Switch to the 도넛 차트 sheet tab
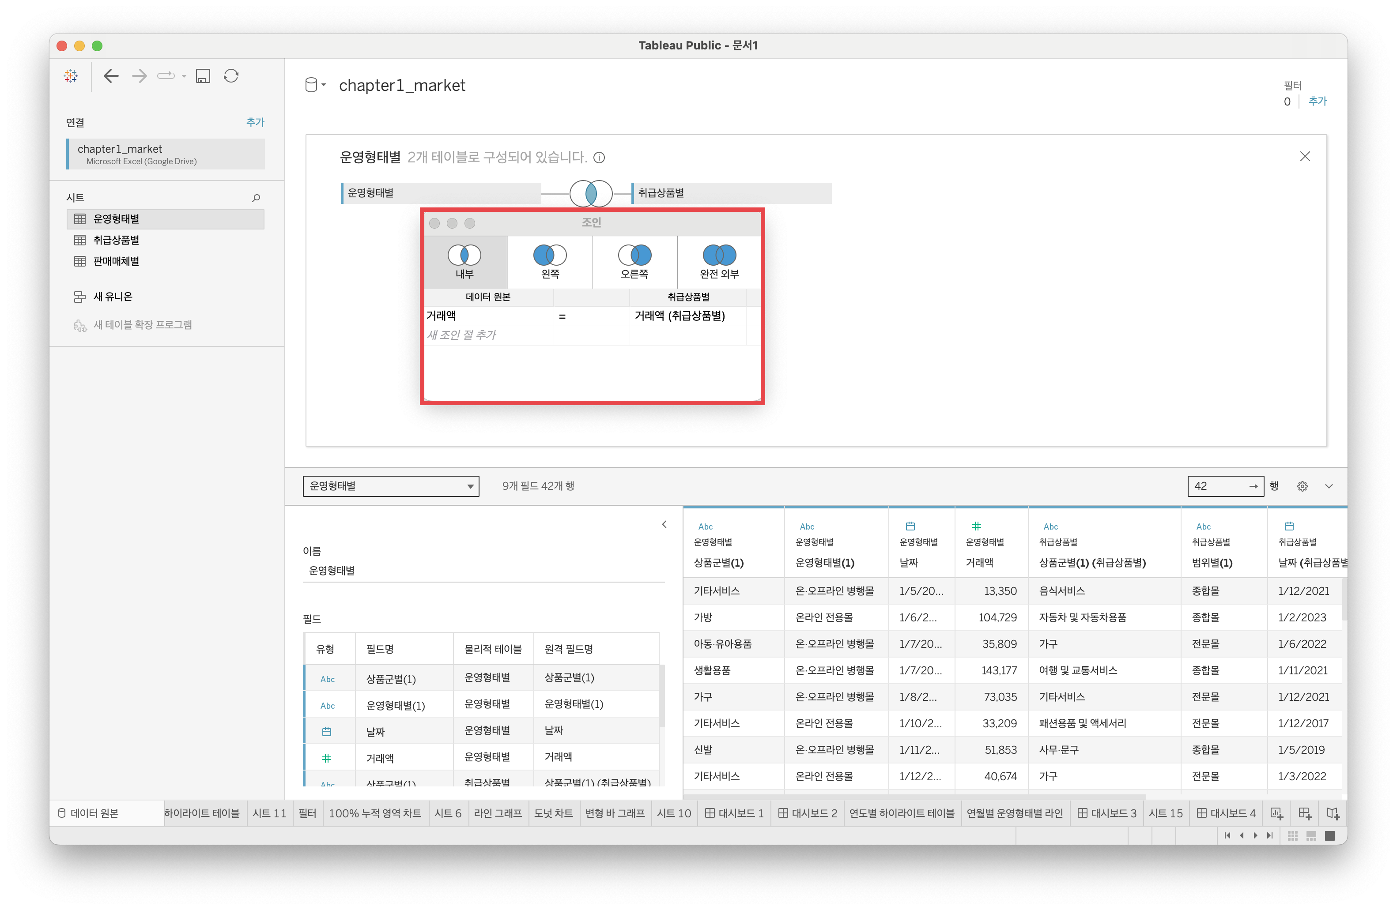Image resolution: width=1397 pixels, height=910 pixels. click(x=553, y=813)
